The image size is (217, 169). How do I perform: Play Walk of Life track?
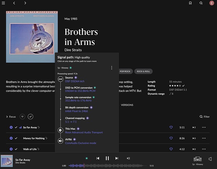point(11,149)
